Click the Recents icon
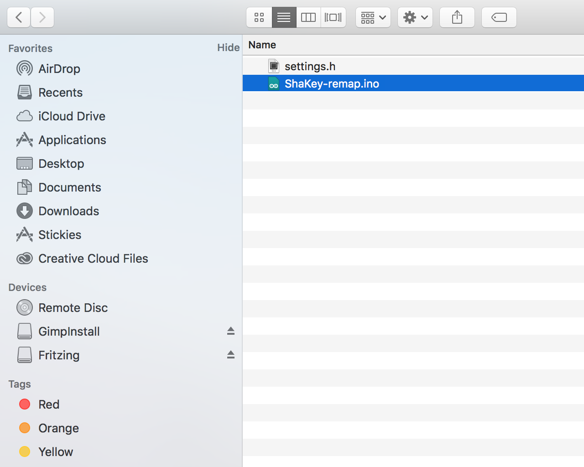The image size is (584, 467). tap(25, 92)
